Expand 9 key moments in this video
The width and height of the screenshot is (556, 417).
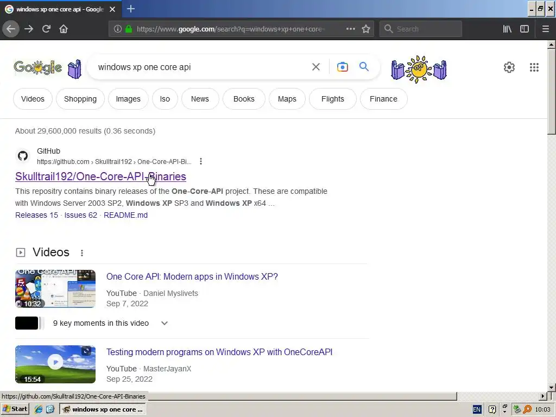coord(164,323)
